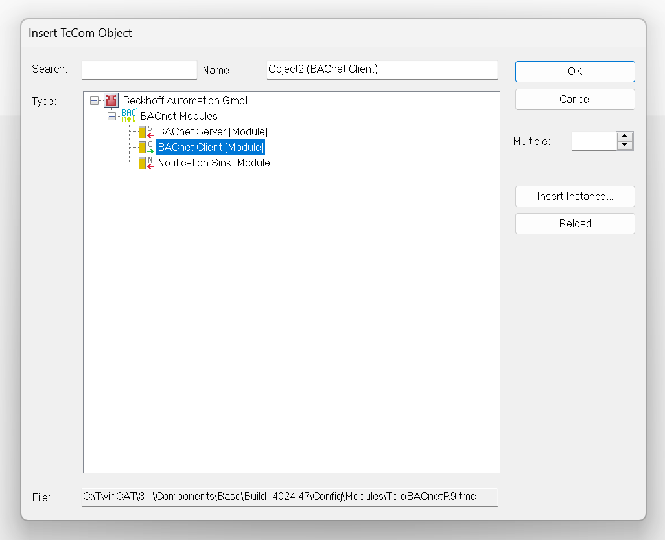The image size is (665, 540).
Task: Collapse the BACnet Modules tree node
Action: (x=111, y=116)
